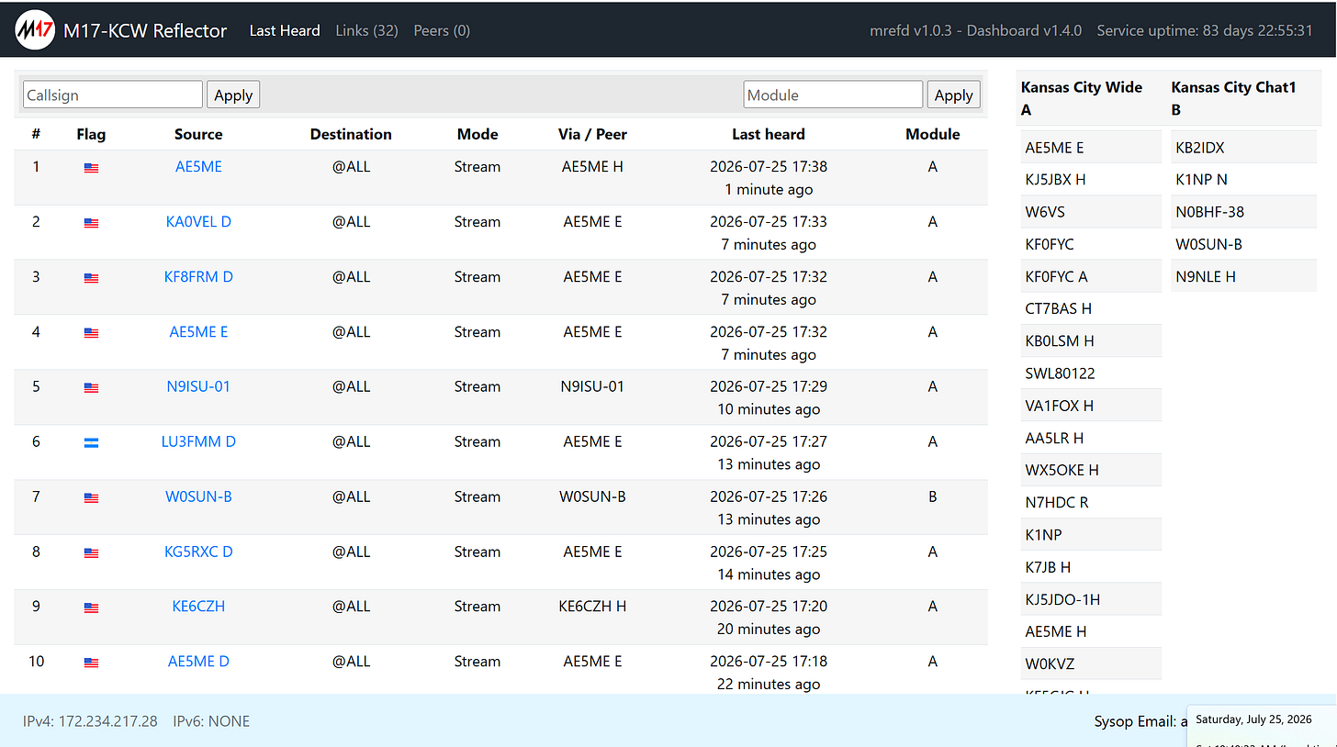Click the Mode column header
1337x747 pixels.
[477, 134]
